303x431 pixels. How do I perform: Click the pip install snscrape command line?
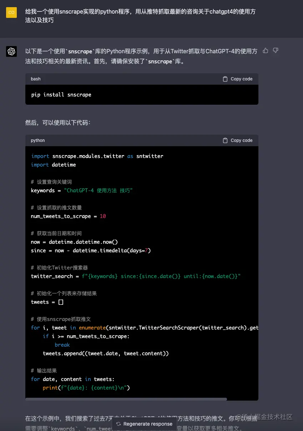pyautogui.click(x=61, y=95)
